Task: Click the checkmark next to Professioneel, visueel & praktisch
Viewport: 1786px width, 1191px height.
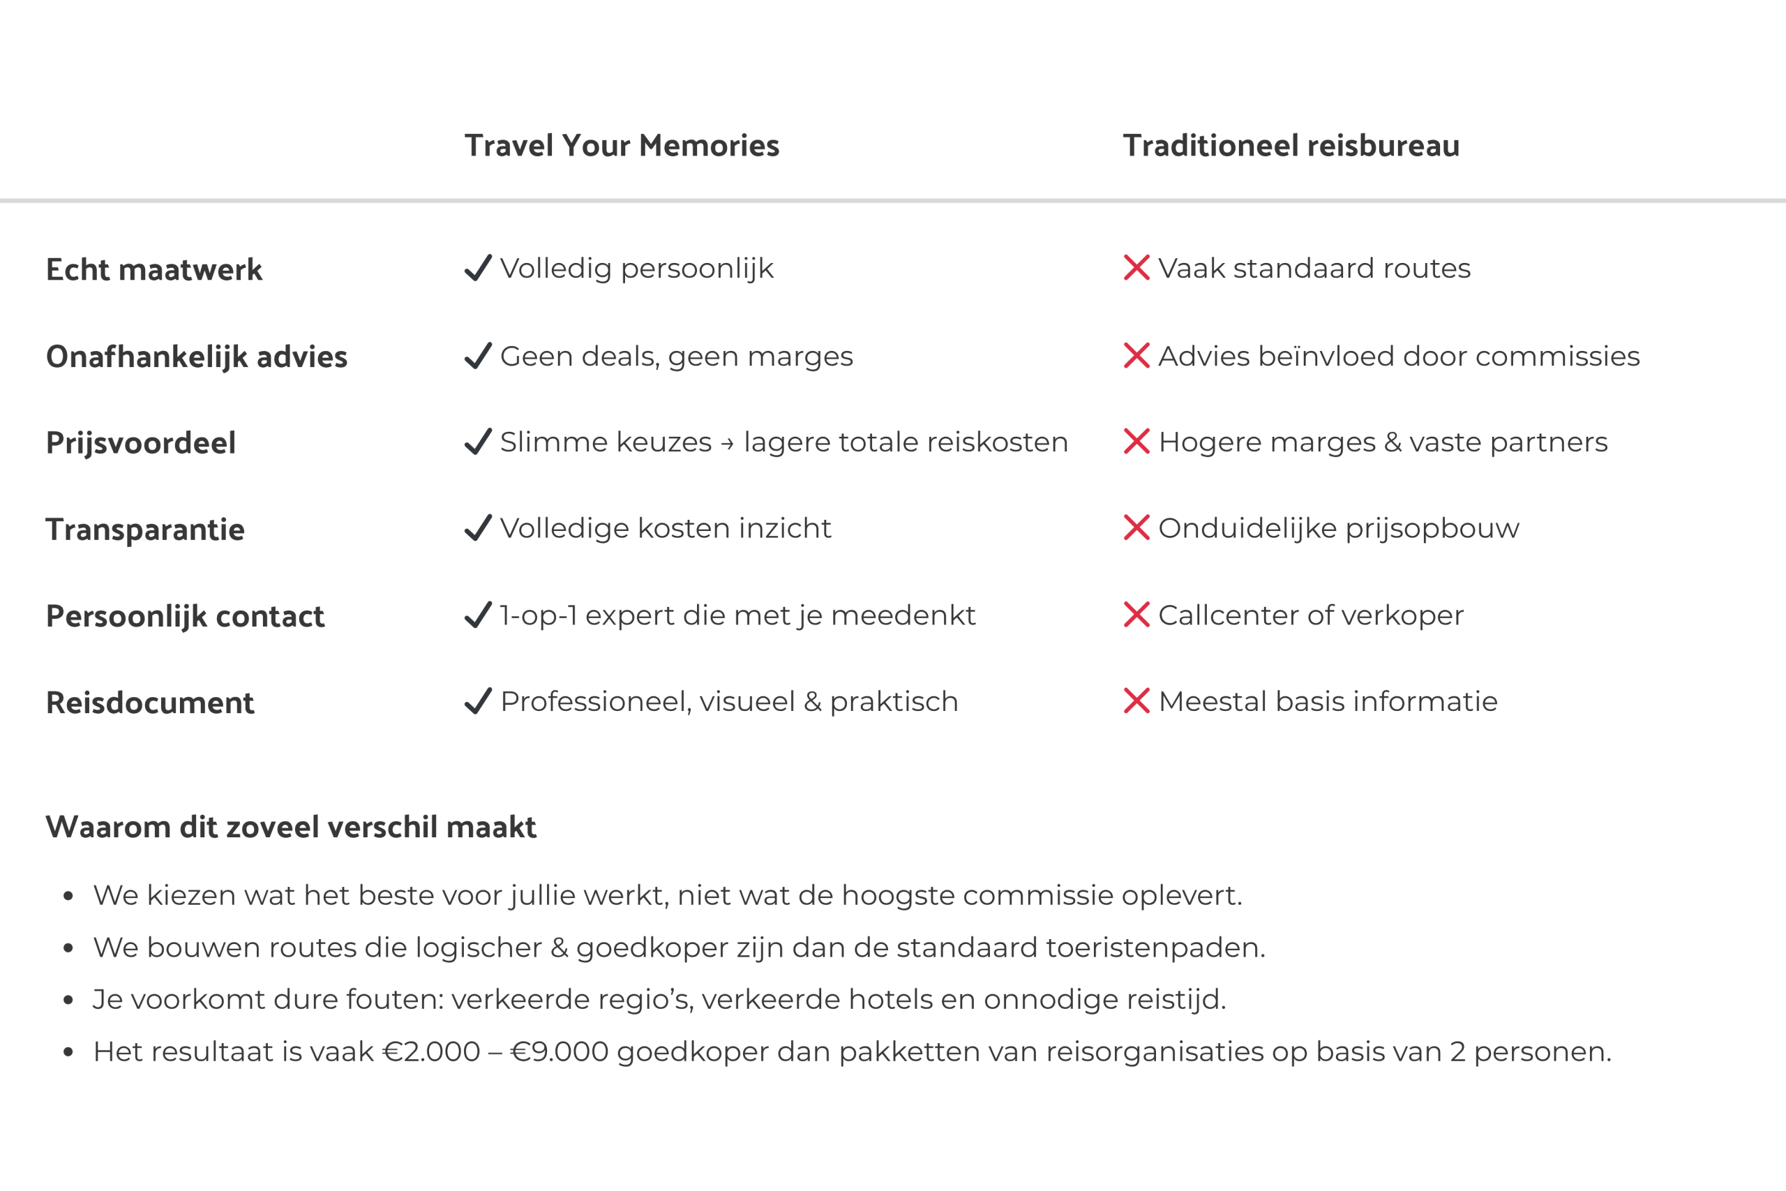Action: [x=478, y=701]
